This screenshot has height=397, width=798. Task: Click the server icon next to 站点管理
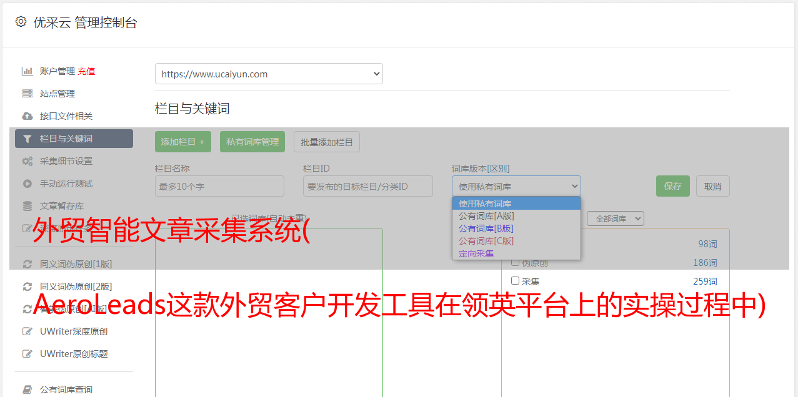tap(27, 94)
